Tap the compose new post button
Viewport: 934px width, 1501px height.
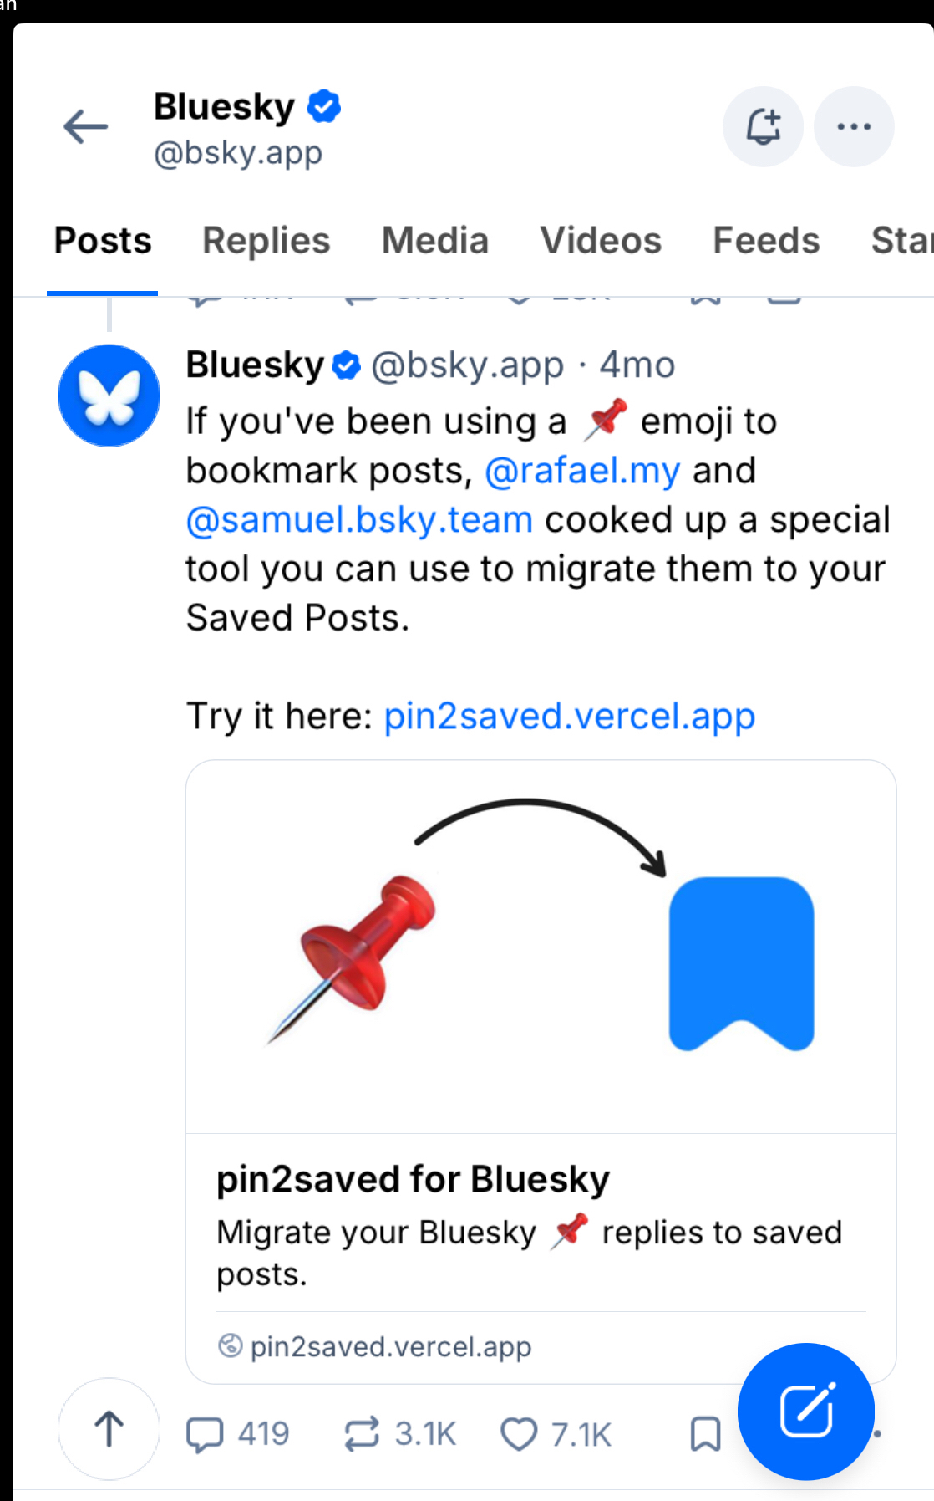(x=806, y=1412)
